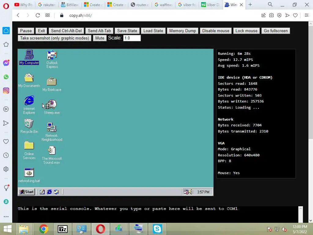Click the serial console scrollbar up arrow
This screenshot has height=235, width=313.
click(x=301, y=208)
